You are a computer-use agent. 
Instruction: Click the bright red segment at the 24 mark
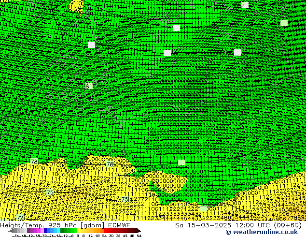tap(105, 231)
